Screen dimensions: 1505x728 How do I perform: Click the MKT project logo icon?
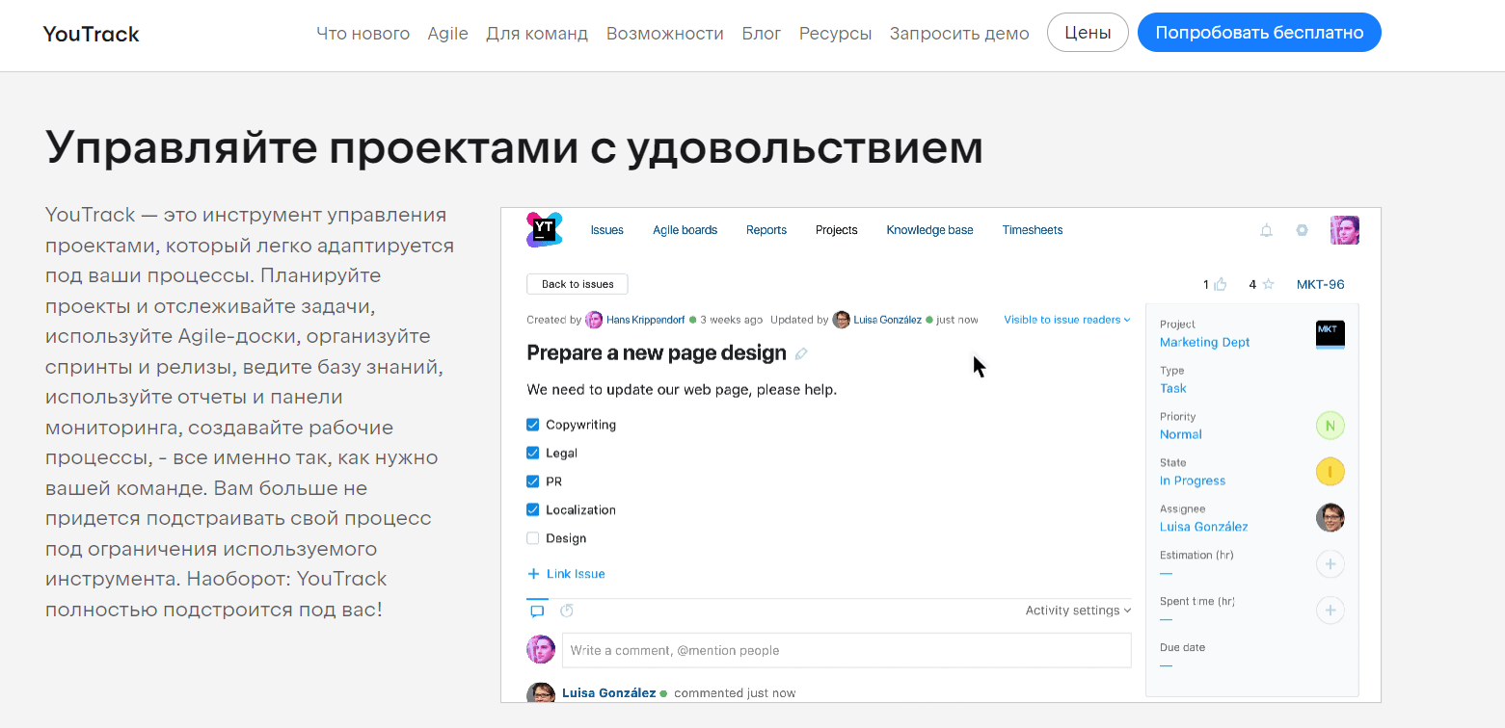[x=1330, y=334]
